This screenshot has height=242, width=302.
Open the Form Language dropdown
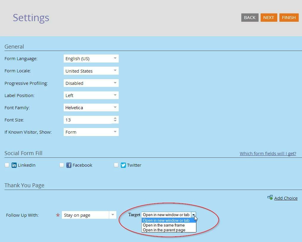(91, 58)
